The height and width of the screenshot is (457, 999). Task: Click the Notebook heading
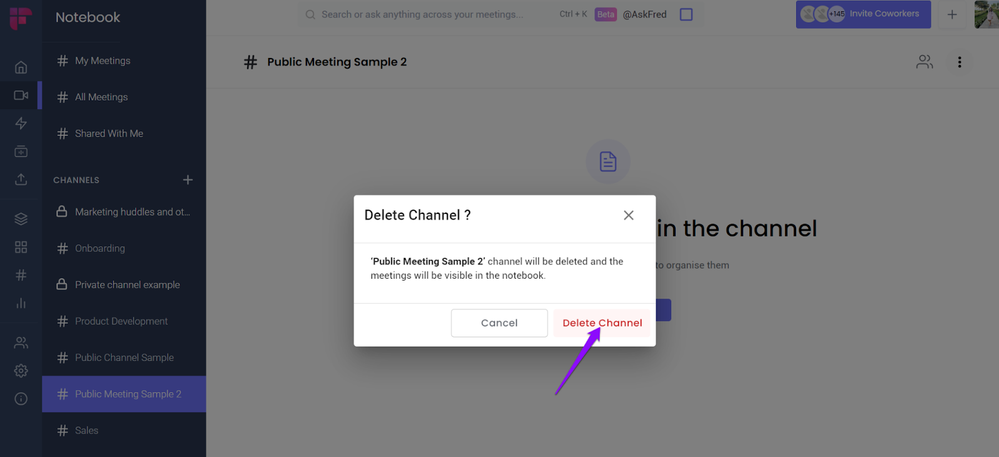(x=88, y=17)
